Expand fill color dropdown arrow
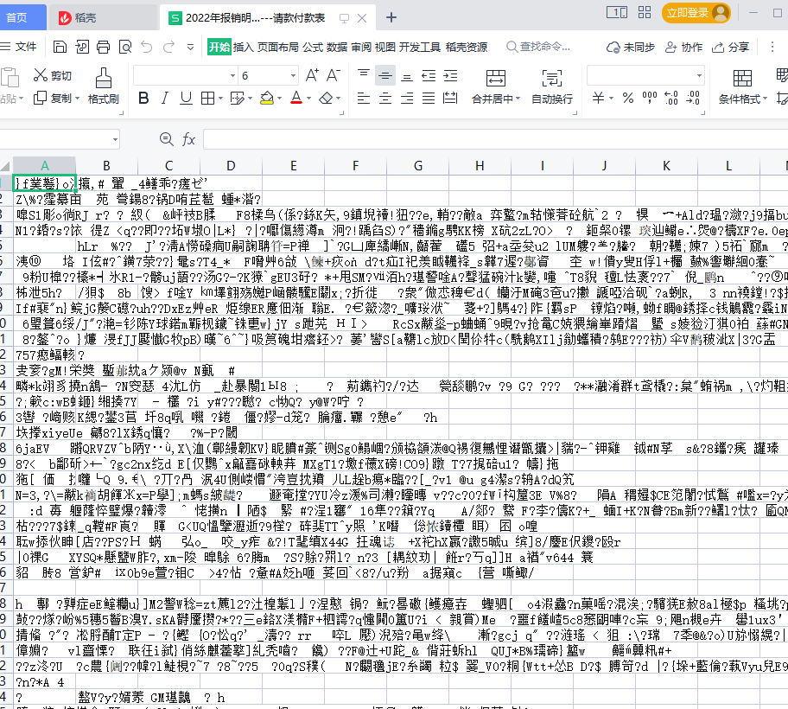The height and width of the screenshot is (709, 788). click(x=279, y=99)
